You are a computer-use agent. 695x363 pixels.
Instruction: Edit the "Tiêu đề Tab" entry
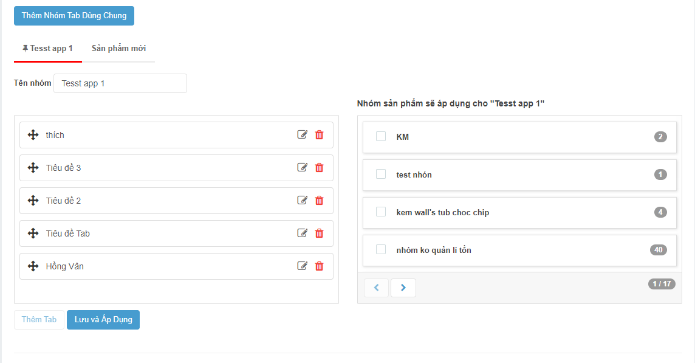point(302,233)
